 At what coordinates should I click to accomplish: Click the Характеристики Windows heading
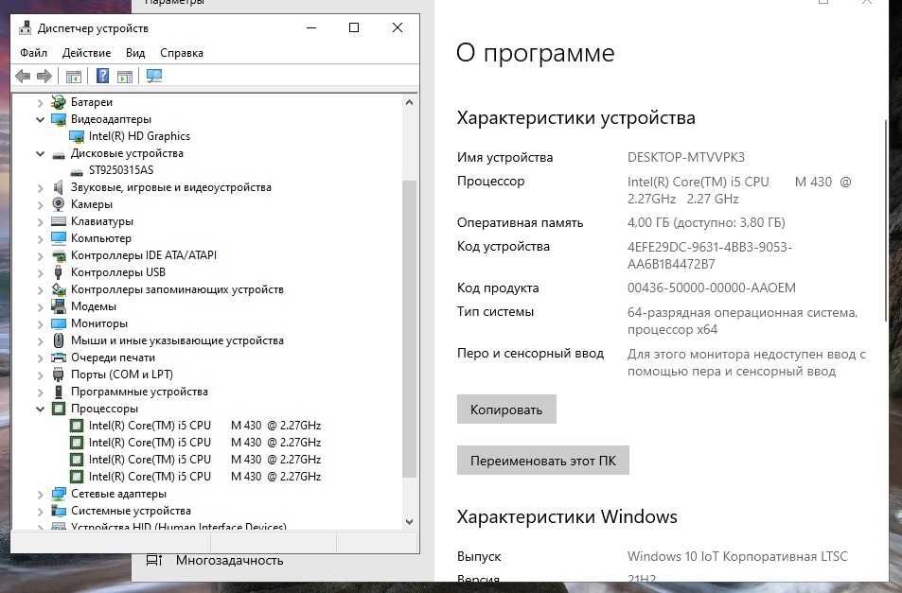[x=567, y=516]
